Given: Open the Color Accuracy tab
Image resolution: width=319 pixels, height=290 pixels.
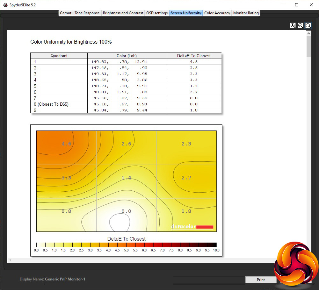Looking at the screenshot, I should coord(217,13).
